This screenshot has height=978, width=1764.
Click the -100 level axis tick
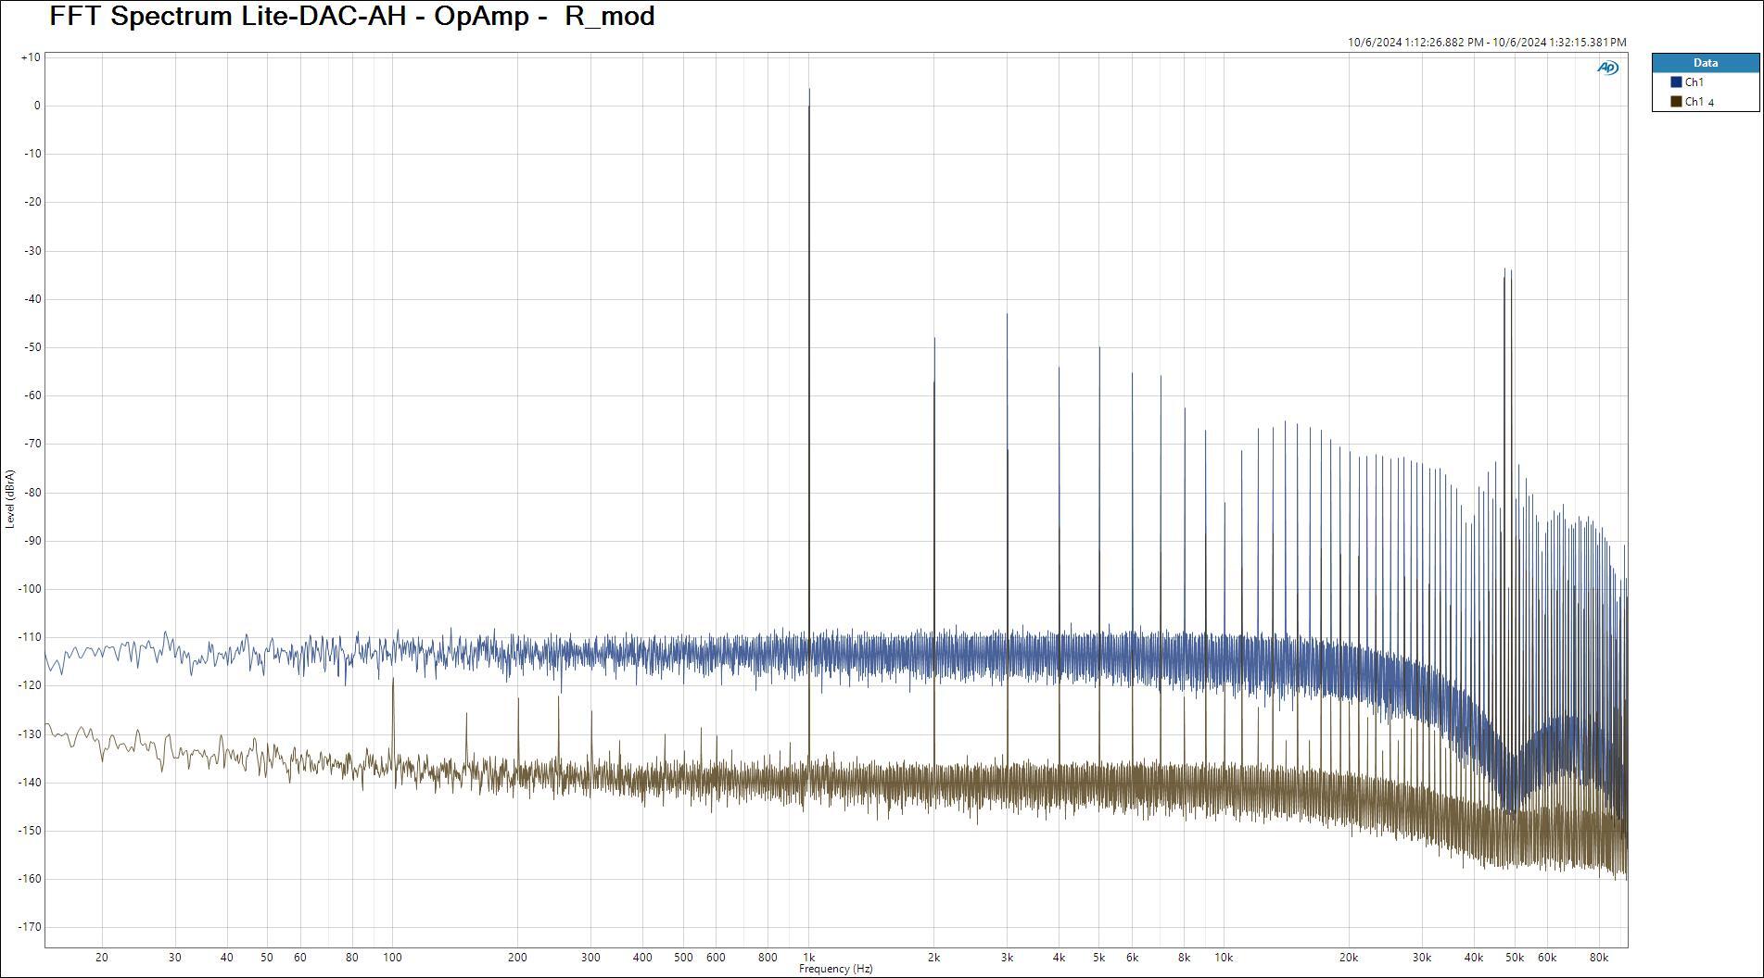click(x=29, y=589)
